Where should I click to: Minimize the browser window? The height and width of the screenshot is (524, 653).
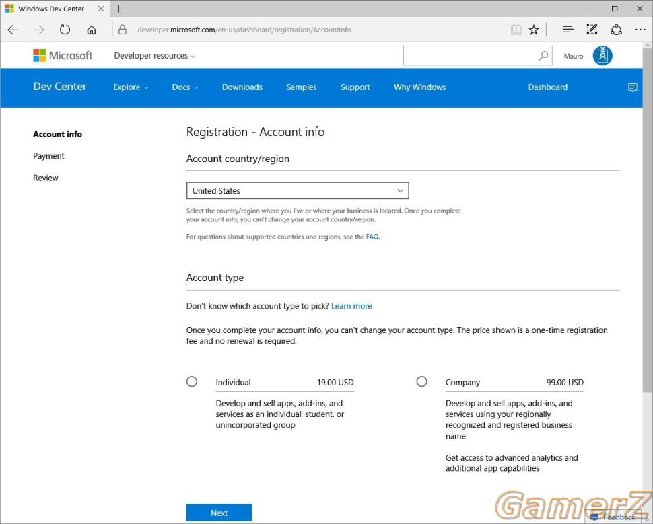pos(590,9)
